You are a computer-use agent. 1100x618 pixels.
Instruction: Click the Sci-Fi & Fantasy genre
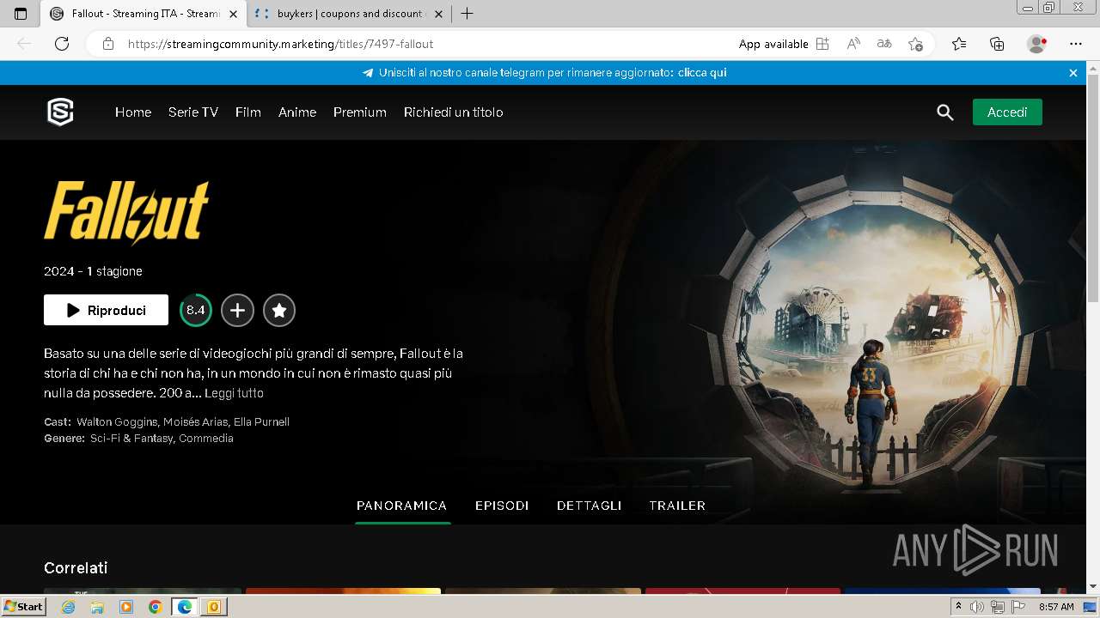tap(131, 439)
